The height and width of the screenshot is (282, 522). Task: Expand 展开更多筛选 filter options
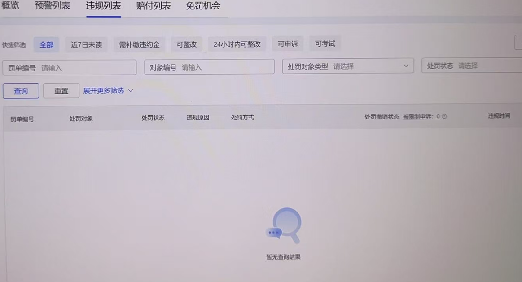coord(108,91)
